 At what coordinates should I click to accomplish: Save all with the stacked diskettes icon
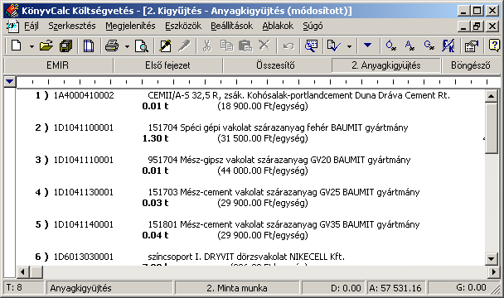(65, 46)
